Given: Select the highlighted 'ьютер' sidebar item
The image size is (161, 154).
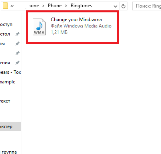Looking at the screenshot, I should pyautogui.click(x=10, y=126).
